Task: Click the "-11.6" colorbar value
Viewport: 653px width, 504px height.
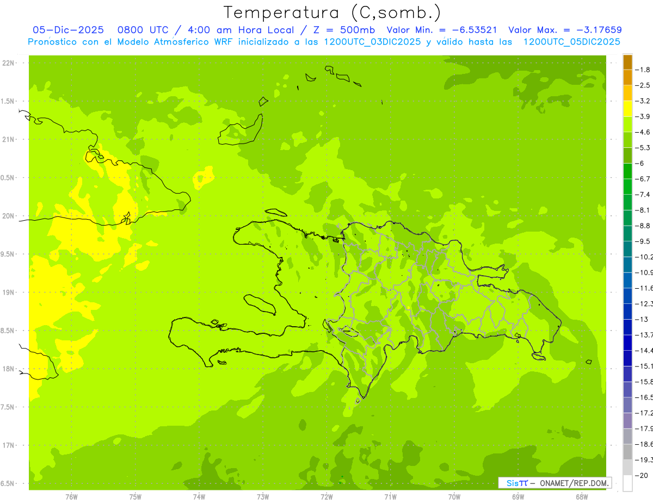Action: (x=644, y=288)
